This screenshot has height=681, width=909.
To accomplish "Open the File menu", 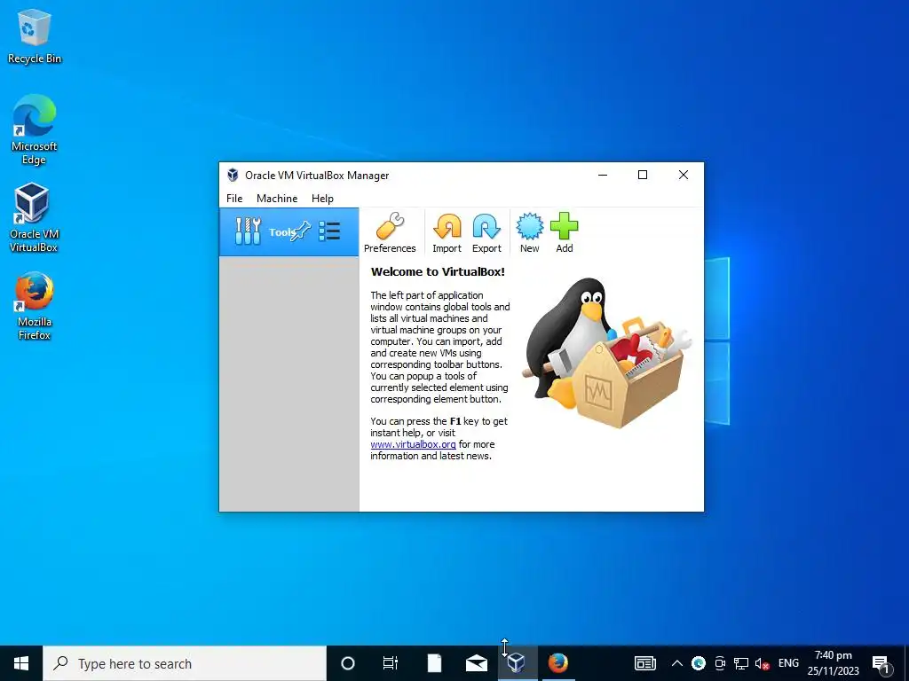I will pyautogui.click(x=234, y=198).
